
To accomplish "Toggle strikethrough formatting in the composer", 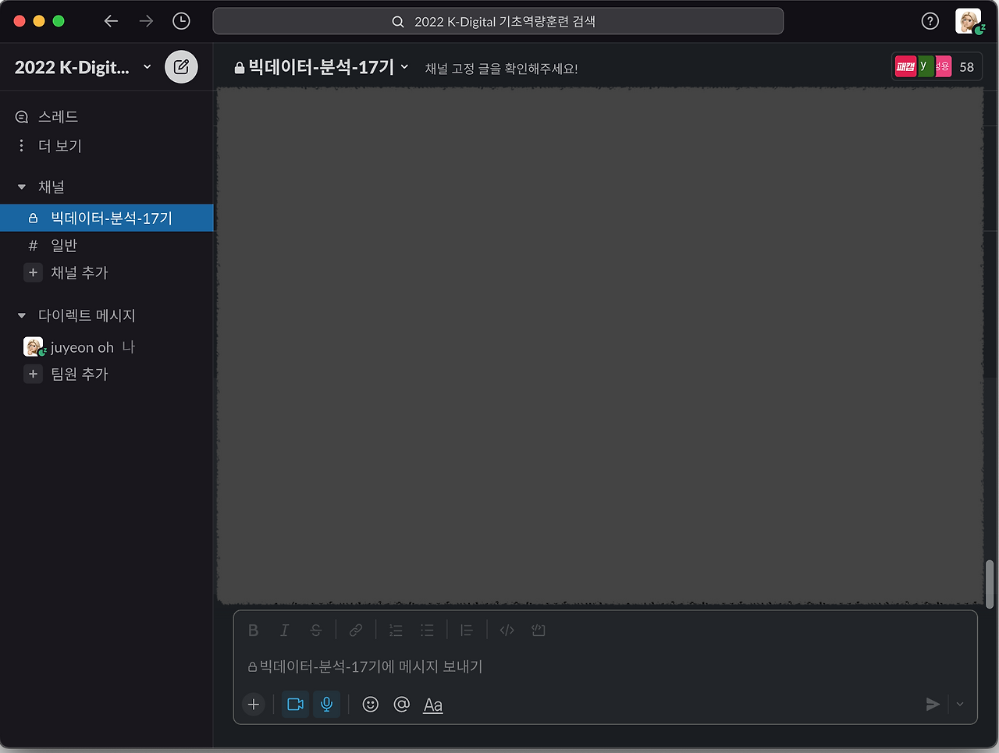I will [315, 630].
